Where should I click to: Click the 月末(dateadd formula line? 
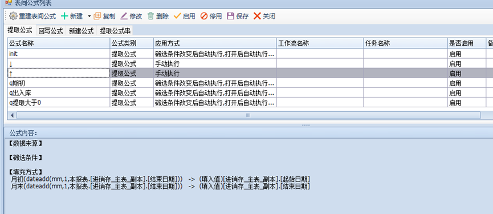tap(160, 186)
